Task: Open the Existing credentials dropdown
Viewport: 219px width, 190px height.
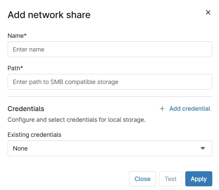Action: pyautogui.click(x=110, y=149)
